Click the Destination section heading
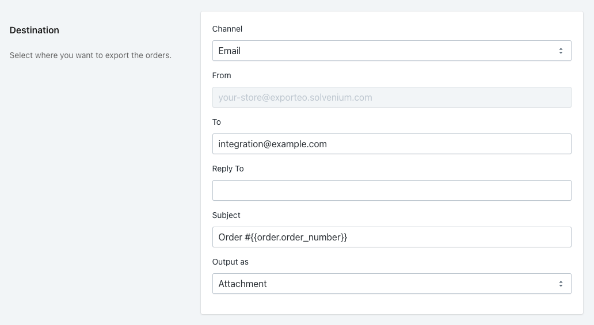Screen dimensions: 594x325 (35, 30)
